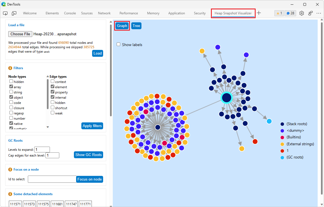The width and height of the screenshot is (324, 207).
Task: Click the Inspect element tool icon
Action: point(5,13)
